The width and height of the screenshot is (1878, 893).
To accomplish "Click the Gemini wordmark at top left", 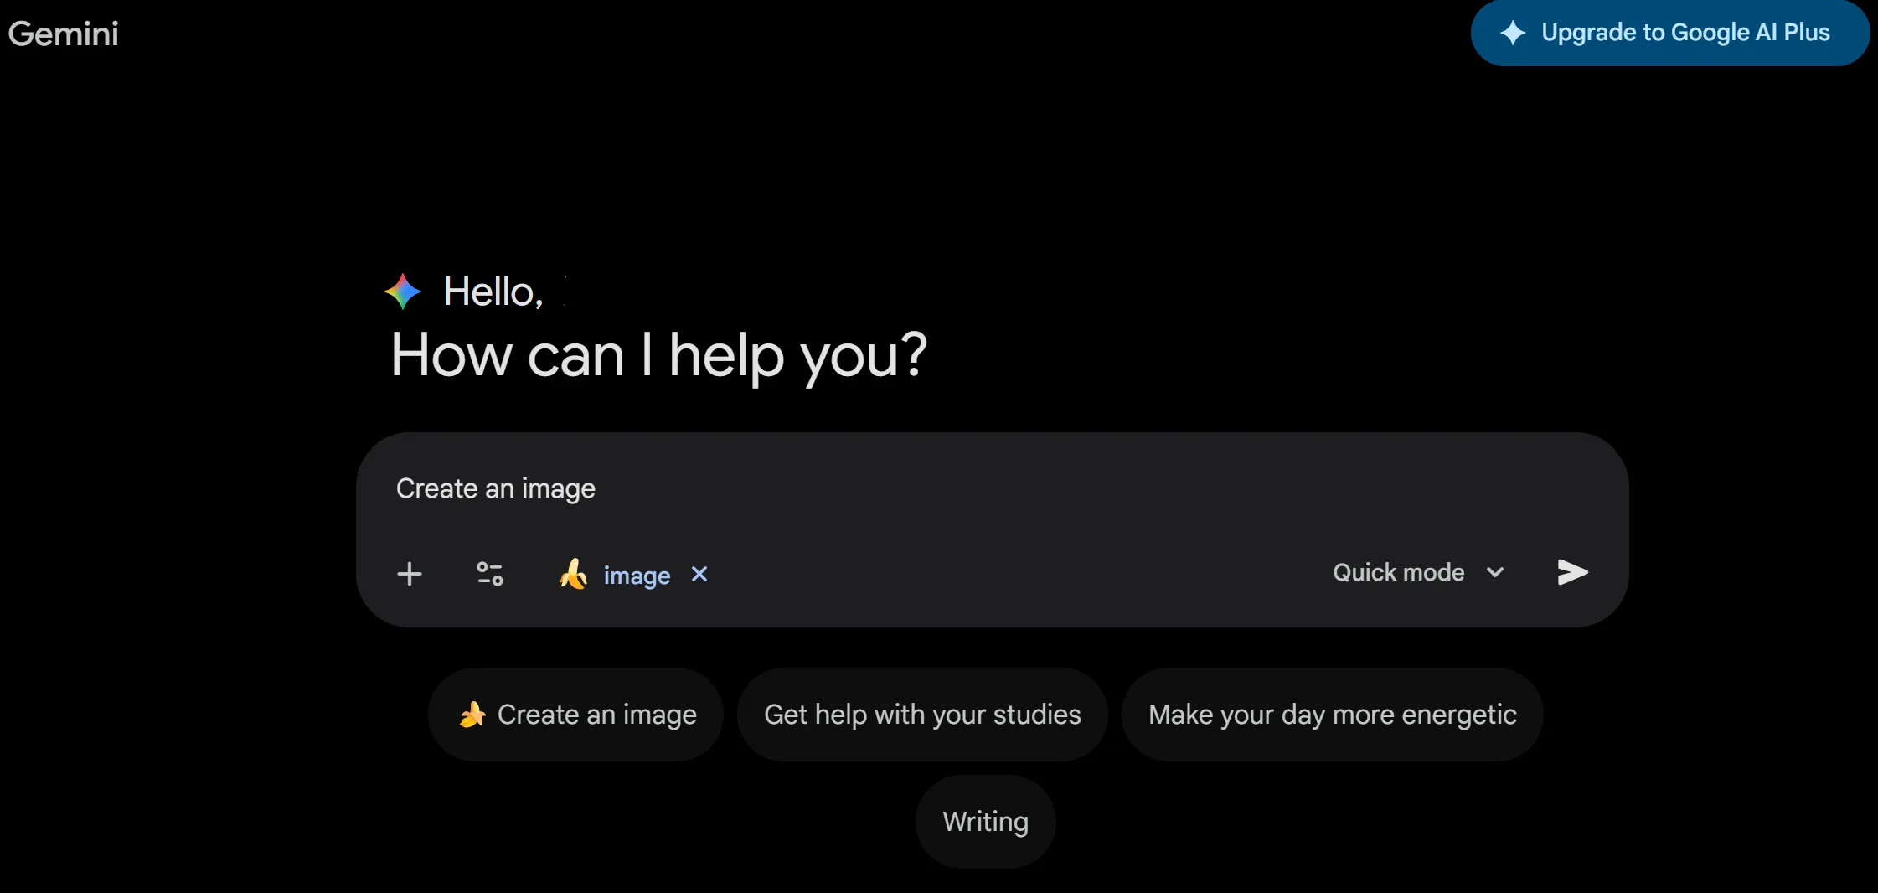I will tap(63, 32).
